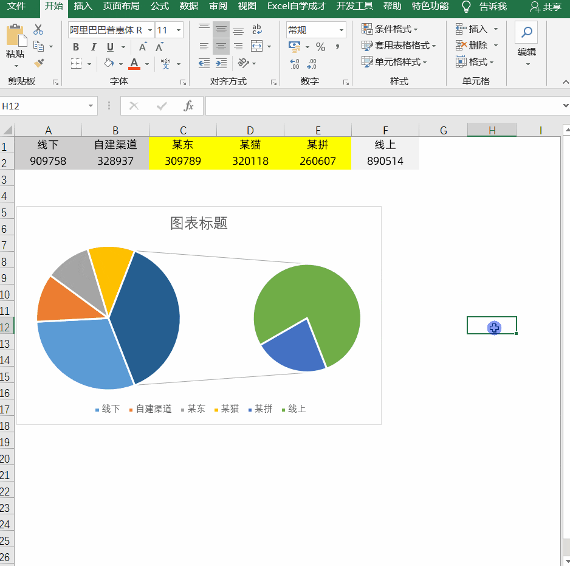Expand merge cells dropdown arrow

[269, 47]
